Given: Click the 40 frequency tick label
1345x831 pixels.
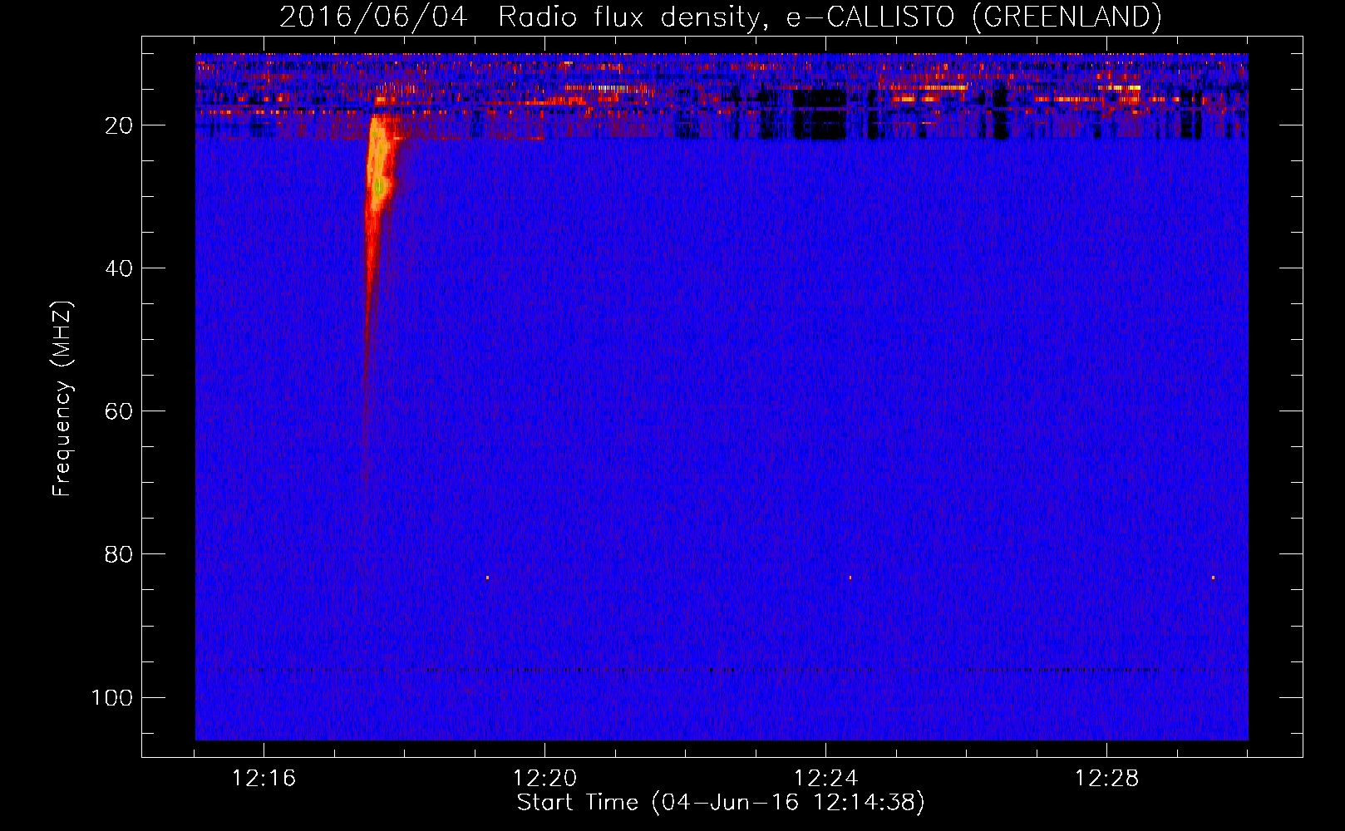Looking at the screenshot, I should pos(119,268).
